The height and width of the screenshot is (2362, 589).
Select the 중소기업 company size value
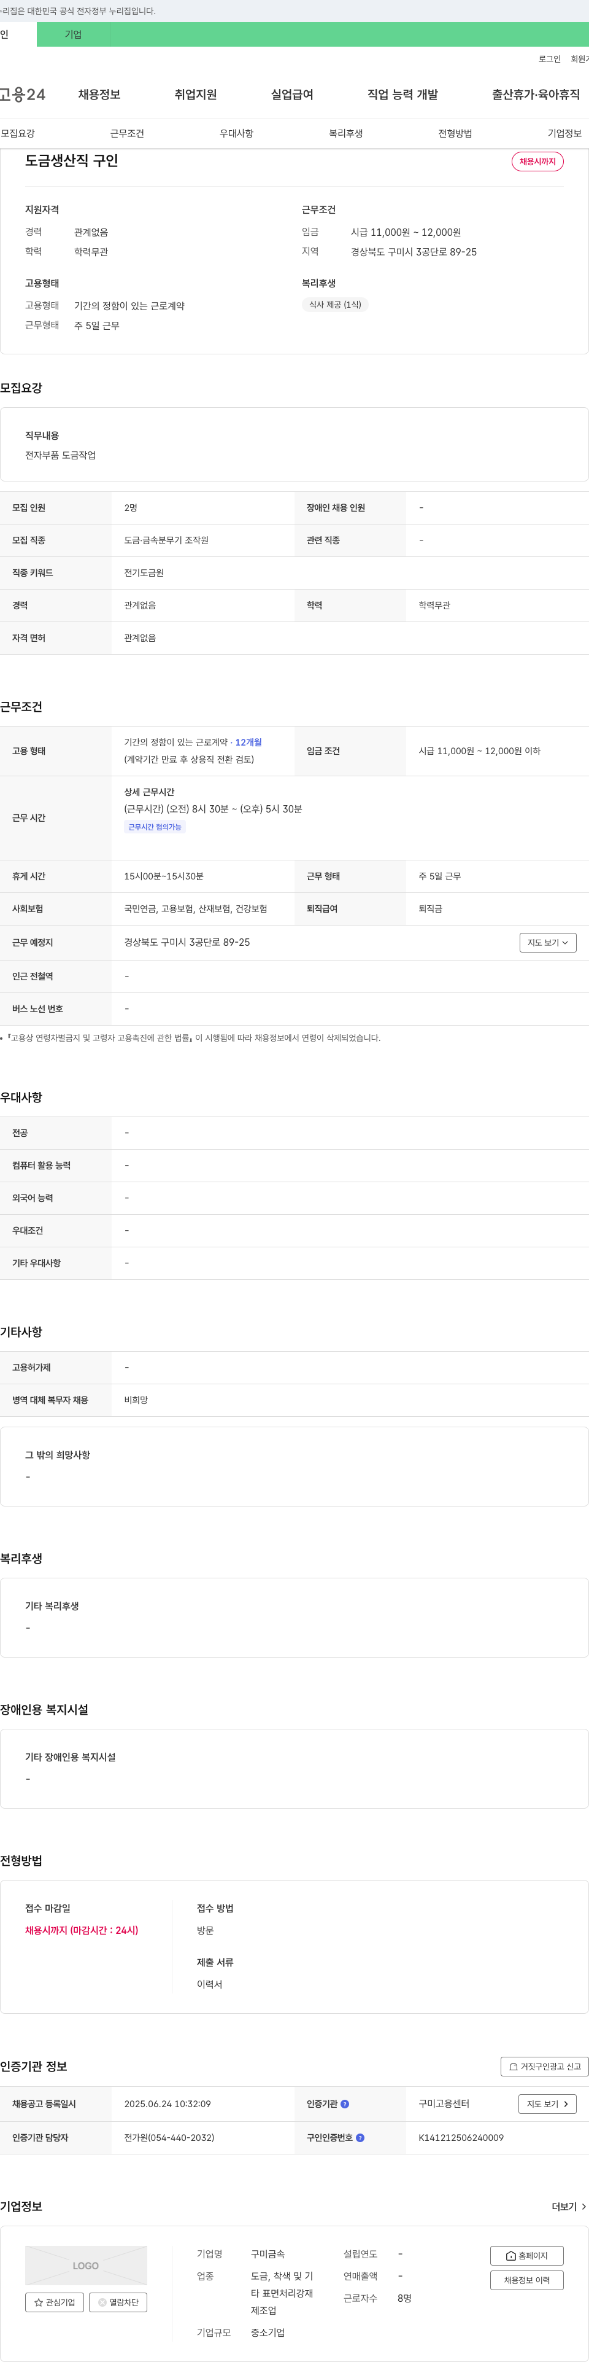(x=268, y=2333)
